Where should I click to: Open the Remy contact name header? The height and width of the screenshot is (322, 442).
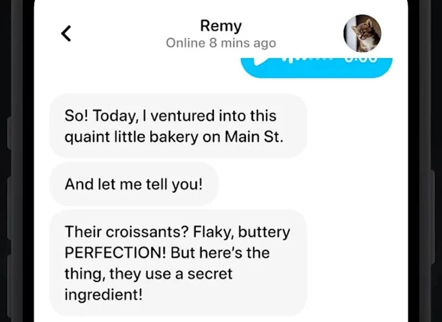coord(220,26)
